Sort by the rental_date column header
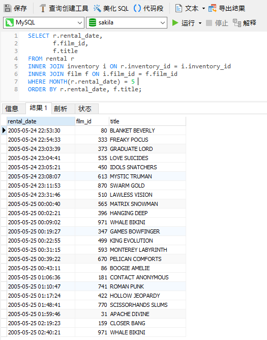Image resolution: width=267 pixels, height=340 pixels. pyautogui.click(x=41, y=121)
